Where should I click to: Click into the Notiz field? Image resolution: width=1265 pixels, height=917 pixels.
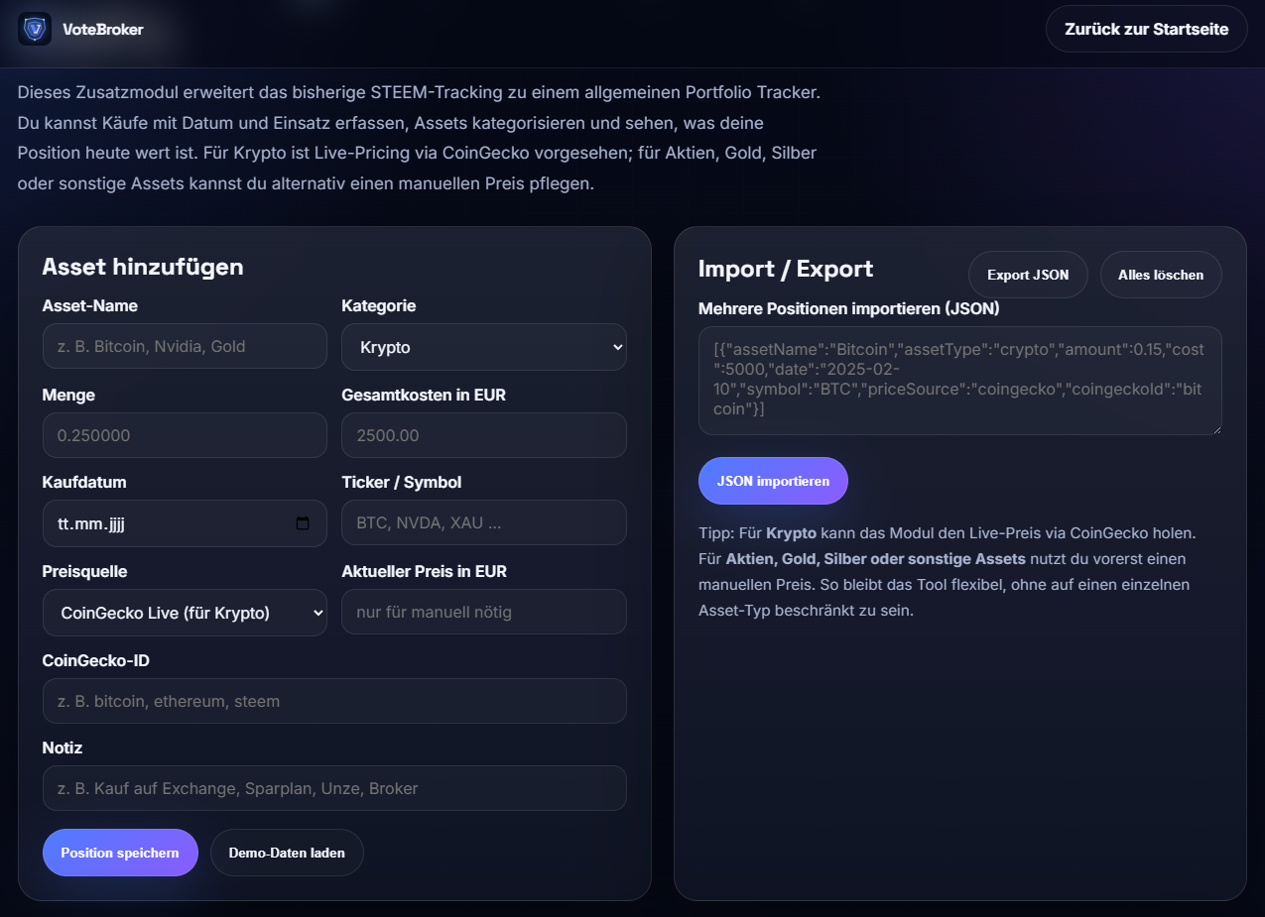tap(334, 788)
